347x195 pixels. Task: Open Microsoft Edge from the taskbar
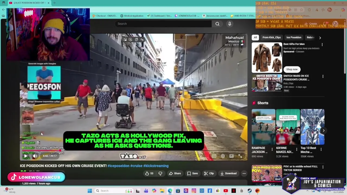[170, 191]
